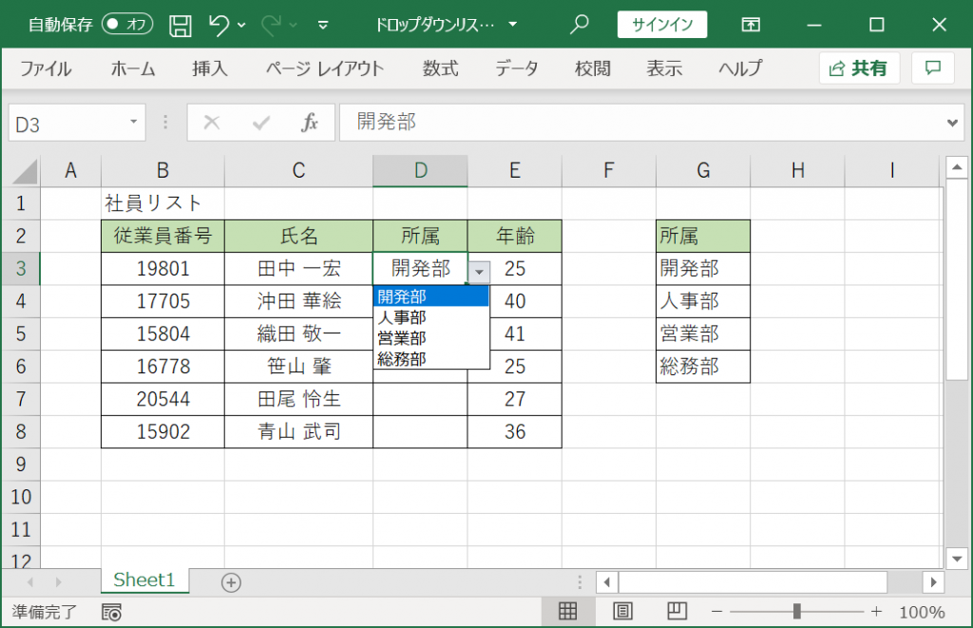Click cell containing 沖田 華絵
This screenshot has height=628, width=973.
pyautogui.click(x=298, y=301)
